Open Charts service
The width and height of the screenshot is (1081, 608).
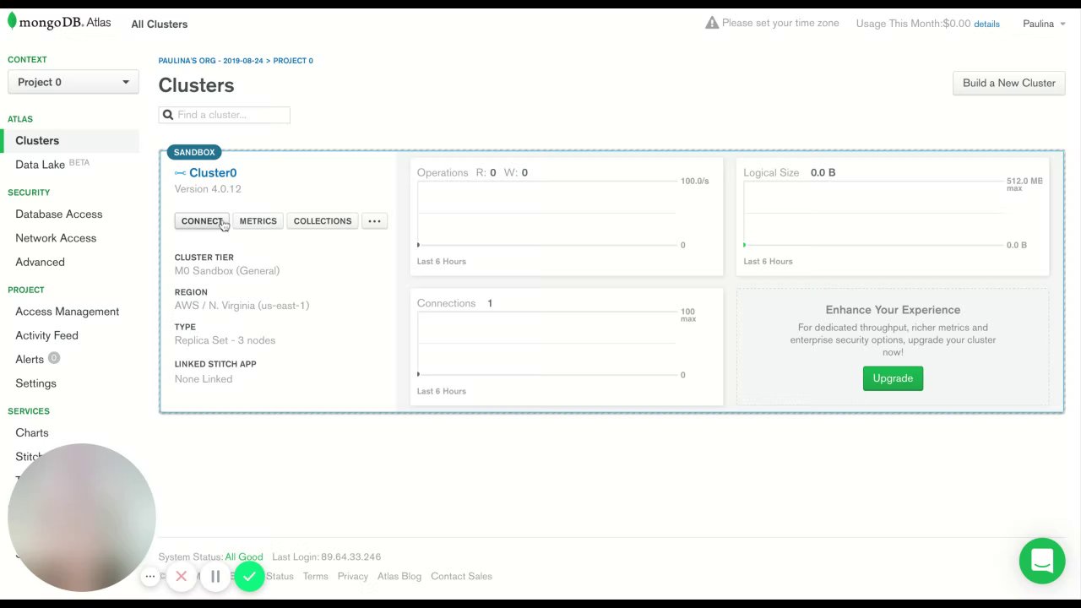(x=32, y=432)
